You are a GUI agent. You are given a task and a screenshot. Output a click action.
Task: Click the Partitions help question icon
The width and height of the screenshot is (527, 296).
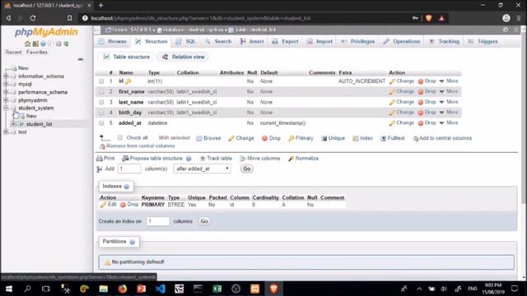coord(133,242)
